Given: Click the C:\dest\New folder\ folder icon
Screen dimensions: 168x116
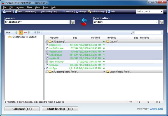Looking at the screenshot, I should pos(108,72).
